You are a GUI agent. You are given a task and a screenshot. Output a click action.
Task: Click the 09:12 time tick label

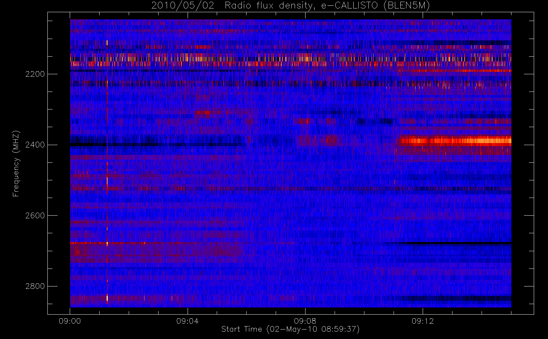tap(422, 321)
